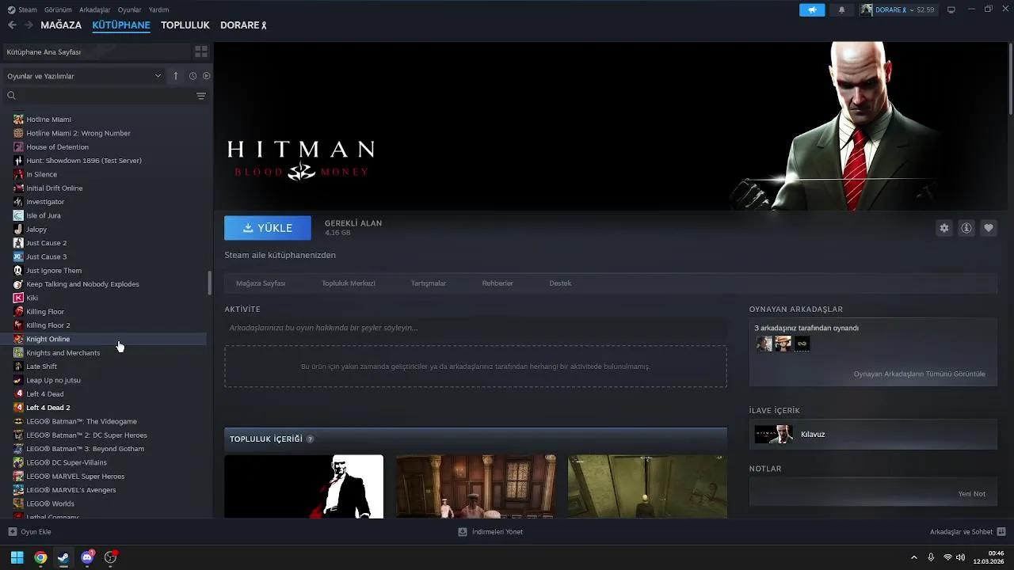1014x570 pixels.
Task: Open the notifications bell
Action: click(x=841, y=9)
